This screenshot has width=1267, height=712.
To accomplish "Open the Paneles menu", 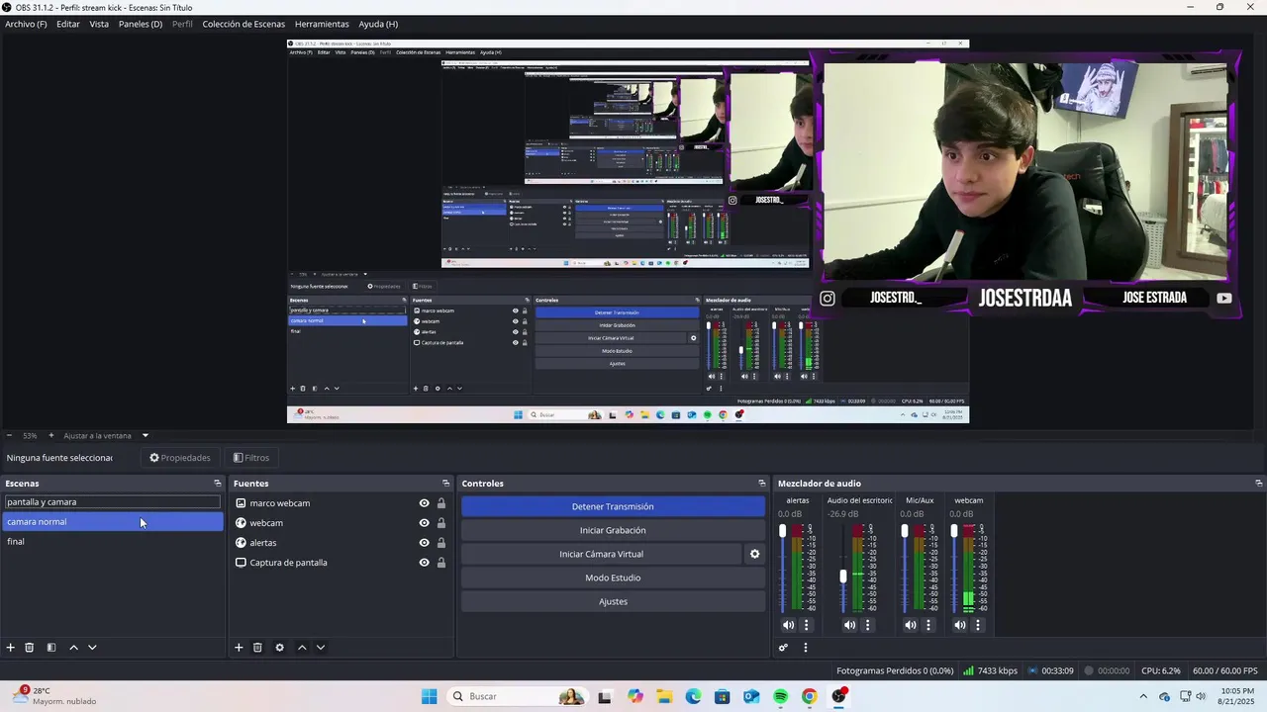I will point(141,24).
